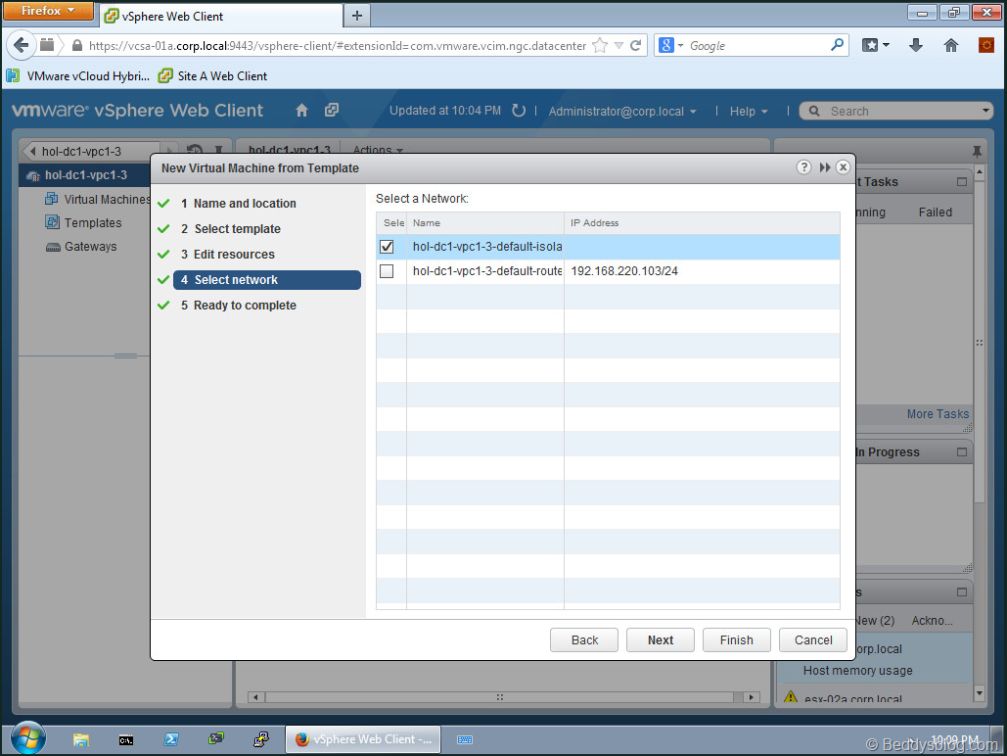Viewport: 1007px width, 756px height.
Task: Collapse the Alarms panel icon
Action: tap(961, 592)
